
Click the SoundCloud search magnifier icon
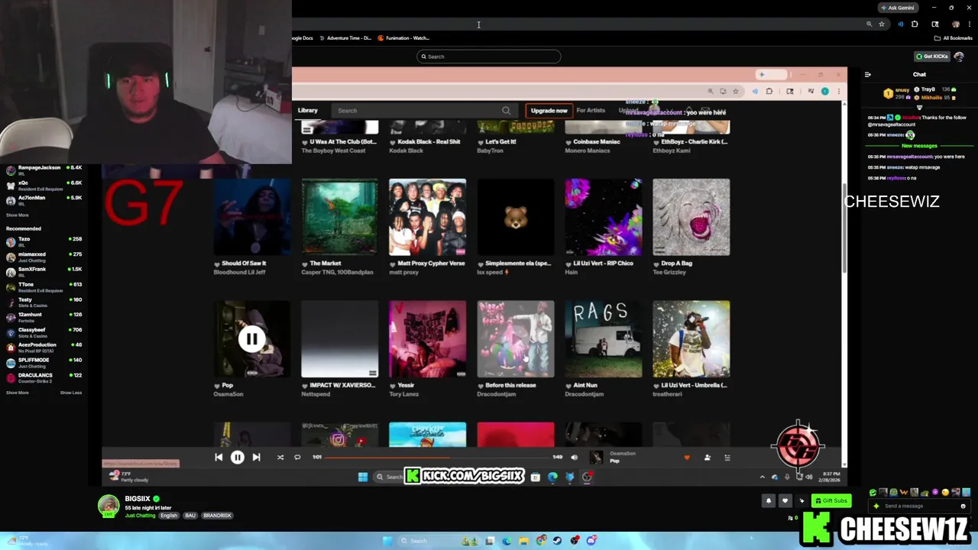[x=506, y=111]
